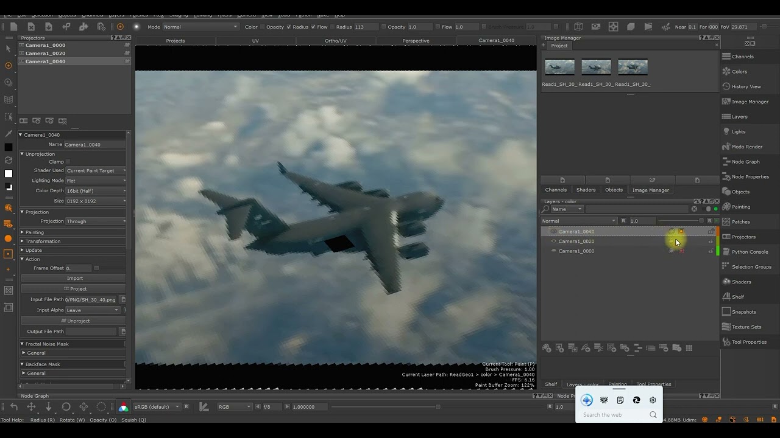Viewport: 780px width, 438px height.
Task: Click the projector Name input field
Action: [x=95, y=145]
